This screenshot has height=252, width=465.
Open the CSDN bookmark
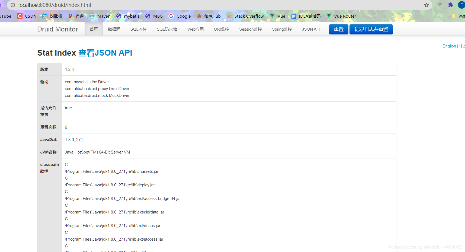27,16
